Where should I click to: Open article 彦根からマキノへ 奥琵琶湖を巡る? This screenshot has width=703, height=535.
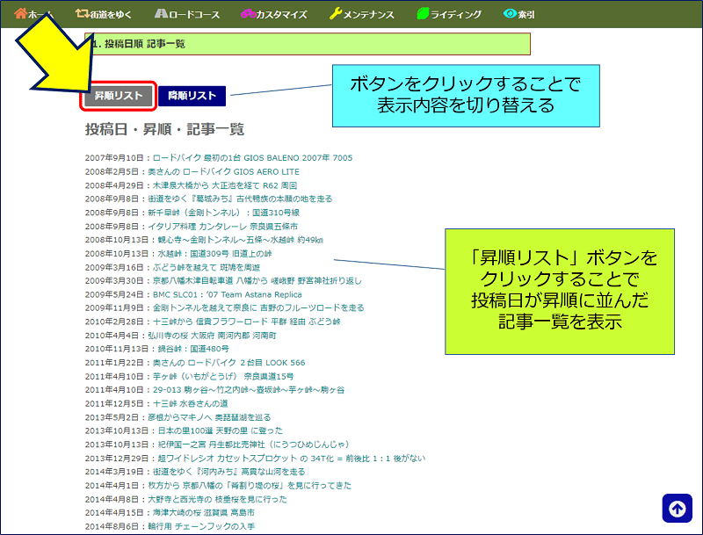coord(209,417)
